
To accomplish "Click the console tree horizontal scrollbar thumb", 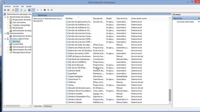I will coord(13,106).
